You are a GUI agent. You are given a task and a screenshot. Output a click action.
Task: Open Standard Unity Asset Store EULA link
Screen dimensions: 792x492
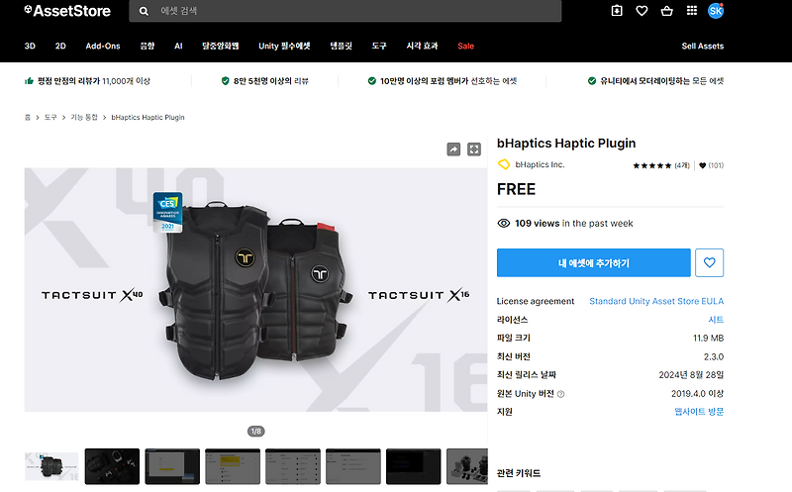[656, 301]
